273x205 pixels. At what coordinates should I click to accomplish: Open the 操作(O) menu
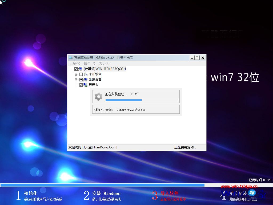coord(90,63)
